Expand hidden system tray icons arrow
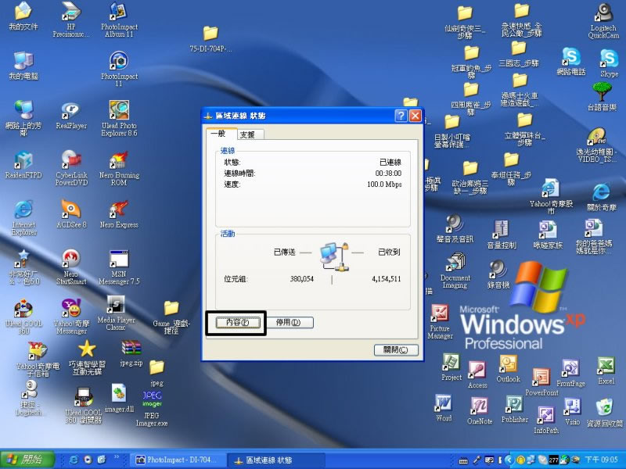Viewport: 626px width, 469px height. pyautogui.click(x=508, y=460)
